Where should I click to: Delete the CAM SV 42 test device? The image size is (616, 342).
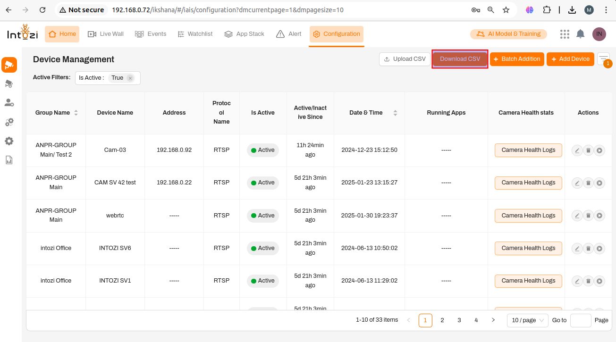click(588, 183)
